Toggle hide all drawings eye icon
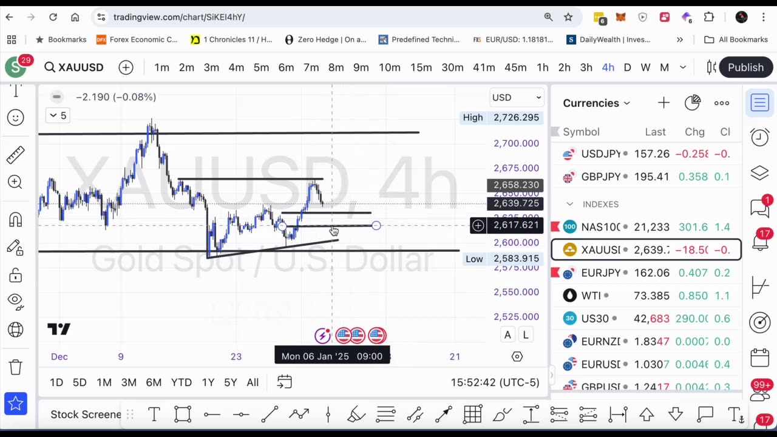Screen dimensions: 777x437 click(x=15, y=300)
